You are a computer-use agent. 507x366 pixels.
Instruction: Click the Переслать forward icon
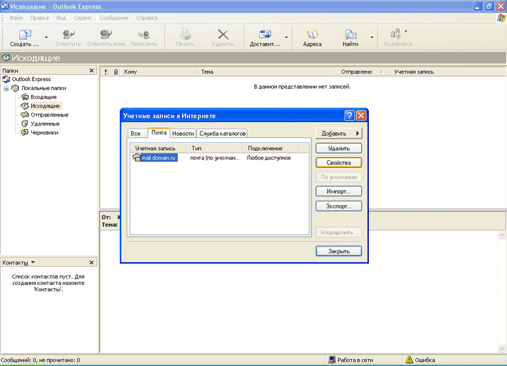pyautogui.click(x=144, y=34)
